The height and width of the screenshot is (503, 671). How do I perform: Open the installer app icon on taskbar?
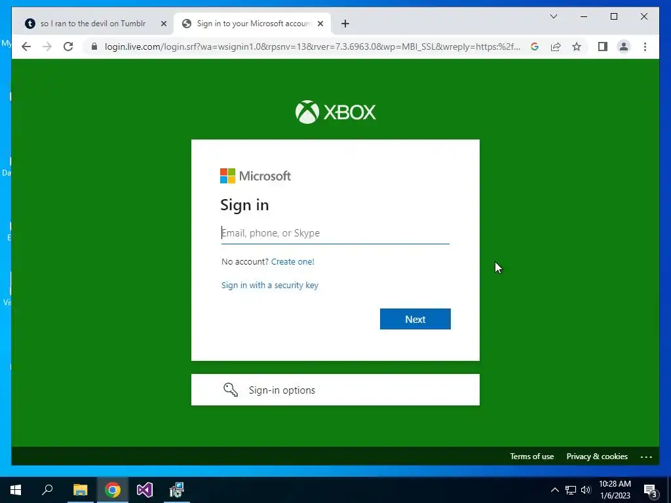coord(176,490)
